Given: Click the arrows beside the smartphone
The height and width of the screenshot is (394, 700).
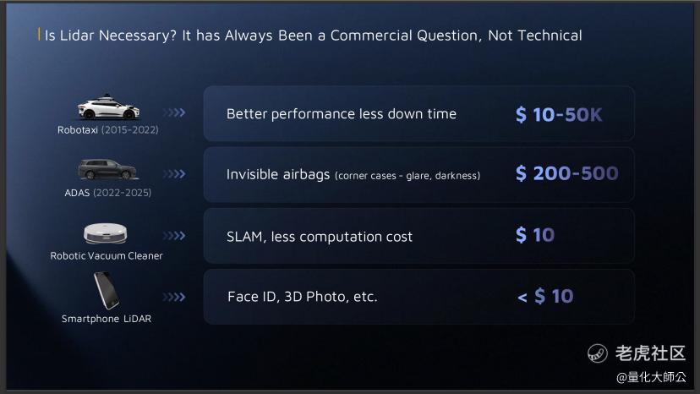Looking at the screenshot, I should [x=174, y=297].
